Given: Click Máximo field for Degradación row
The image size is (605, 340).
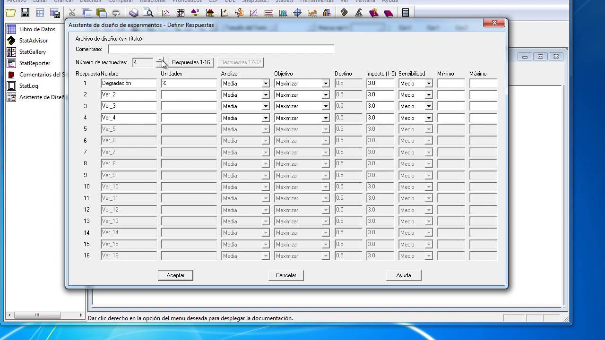Looking at the screenshot, I should 483,83.
